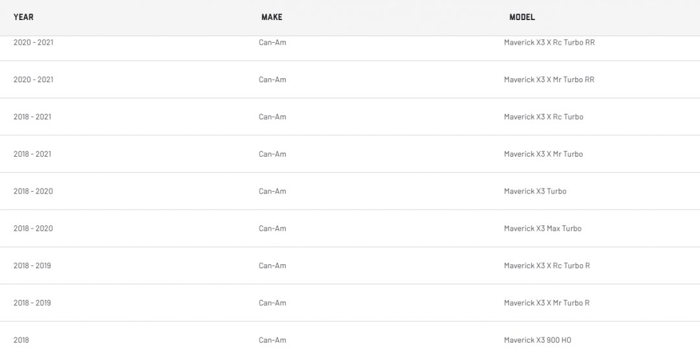Click the Maverick X3 X Rc Turbo model cell
The width and height of the screenshot is (700, 351).
tap(543, 117)
